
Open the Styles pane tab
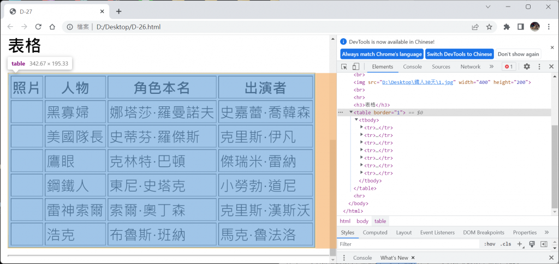pyautogui.click(x=348, y=233)
